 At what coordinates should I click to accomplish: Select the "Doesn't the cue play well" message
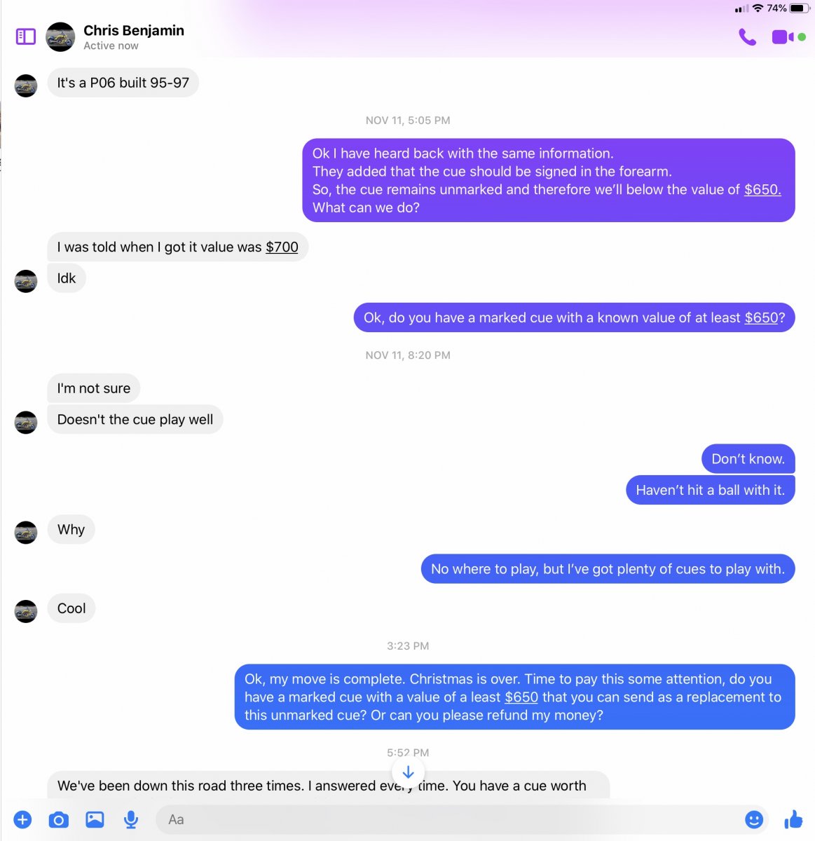[x=135, y=419]
